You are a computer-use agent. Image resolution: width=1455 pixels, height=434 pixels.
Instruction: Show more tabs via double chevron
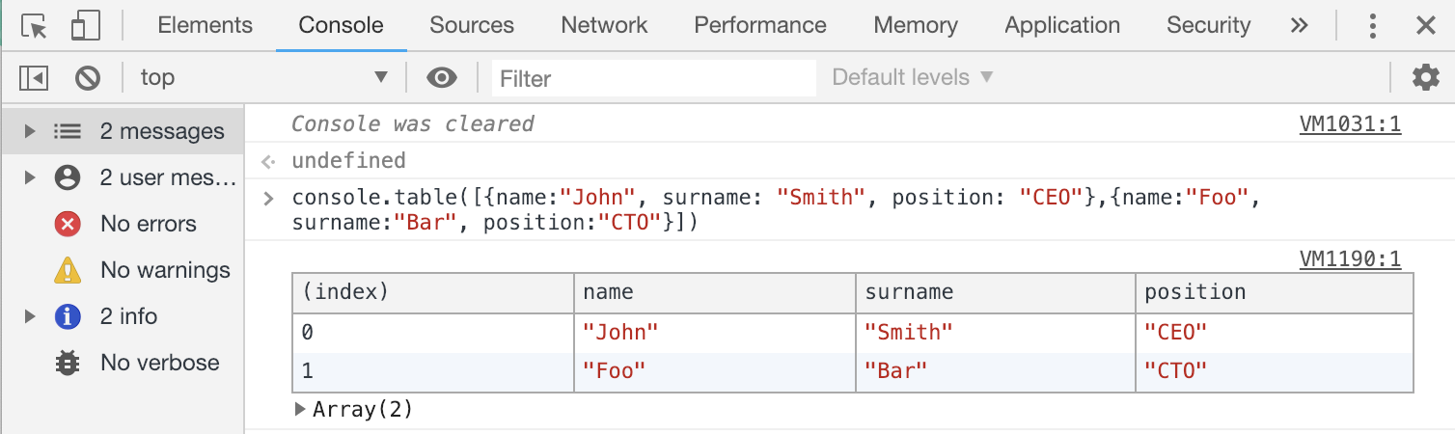(x=1301, y=26)
